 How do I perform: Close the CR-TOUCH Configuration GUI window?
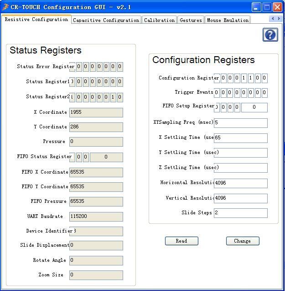277,7
